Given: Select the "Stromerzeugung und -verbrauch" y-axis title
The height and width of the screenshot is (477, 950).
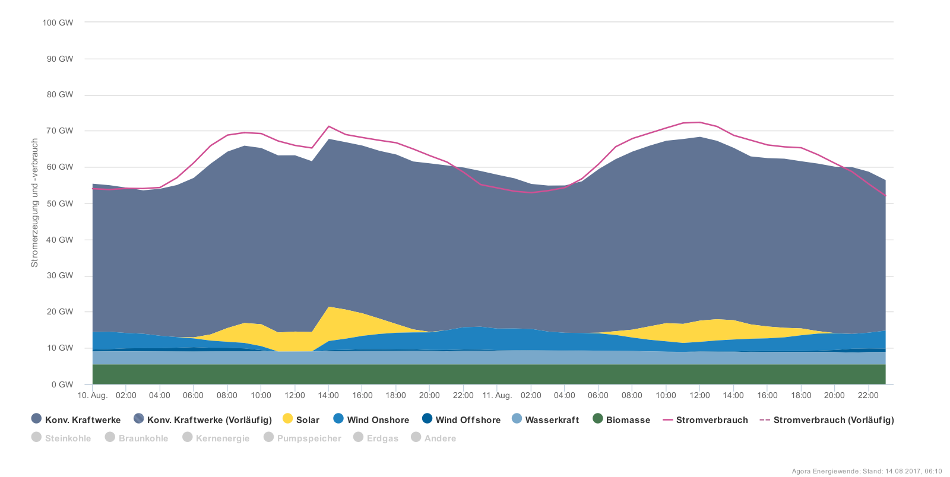Looking at the screenshot, I should point(34,203).
